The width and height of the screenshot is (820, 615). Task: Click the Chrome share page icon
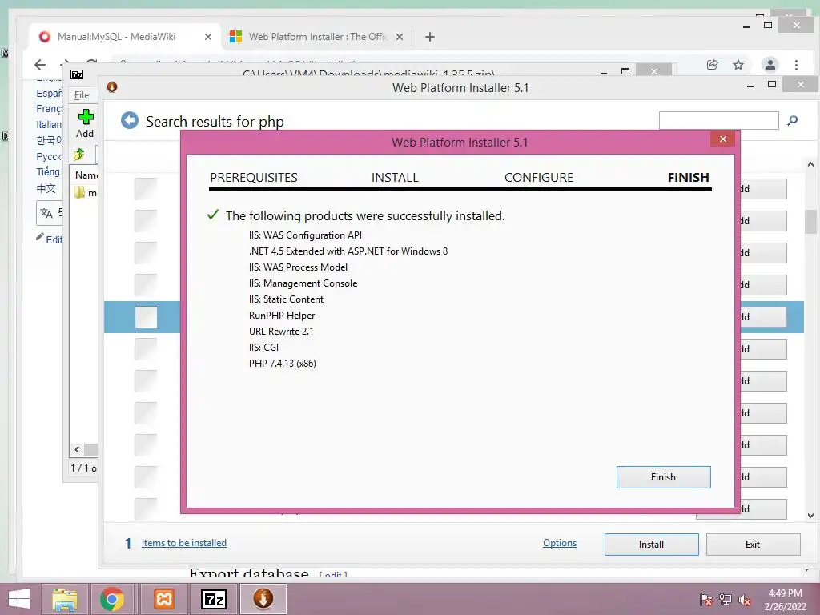coord(712,65)
